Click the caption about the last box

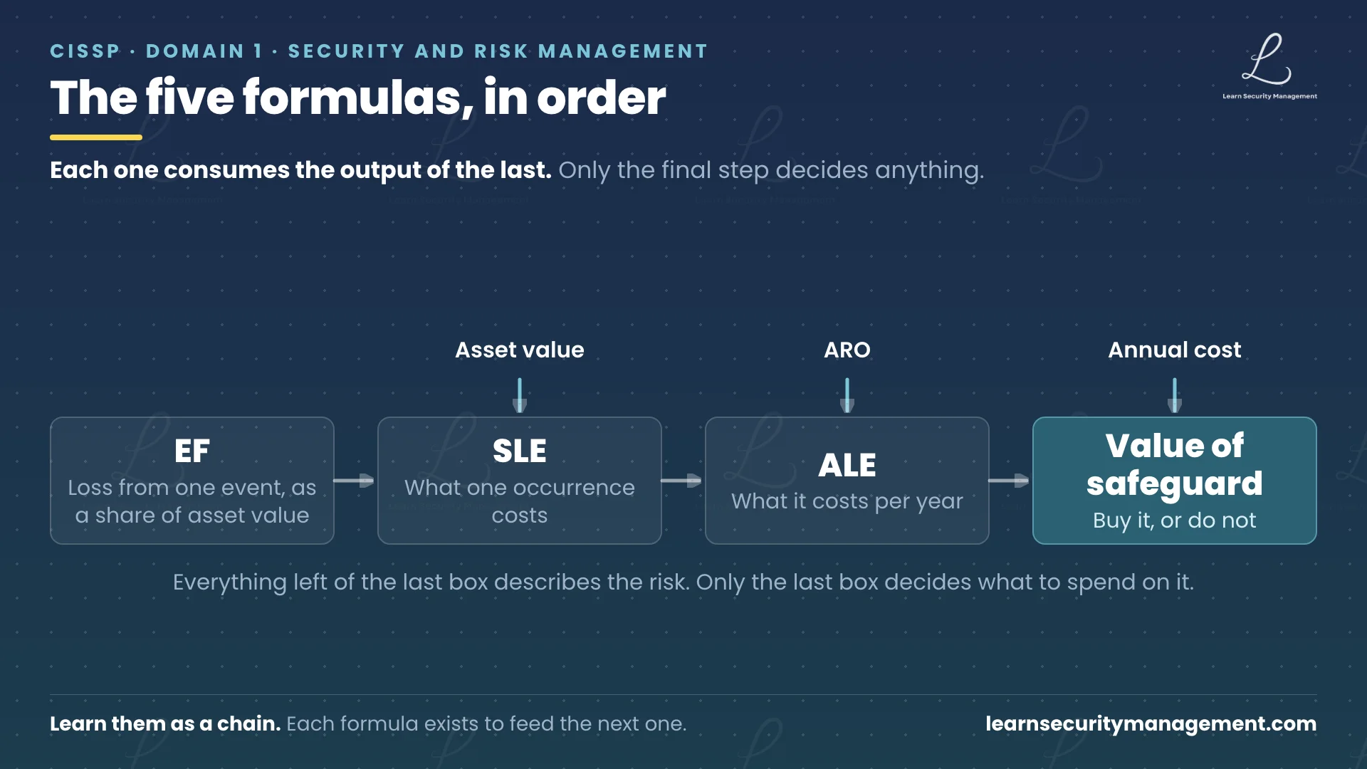point(683,582)
